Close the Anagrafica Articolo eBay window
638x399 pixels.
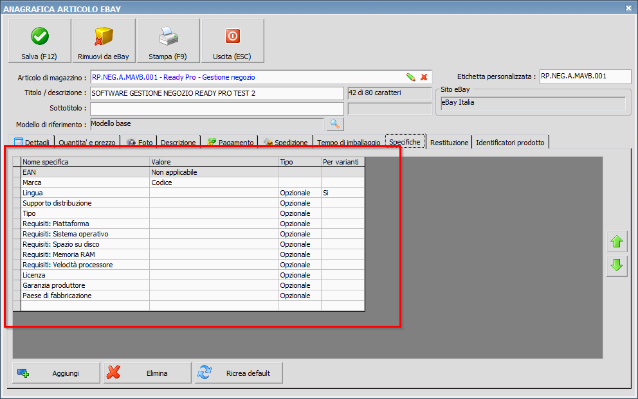[628, 8]
